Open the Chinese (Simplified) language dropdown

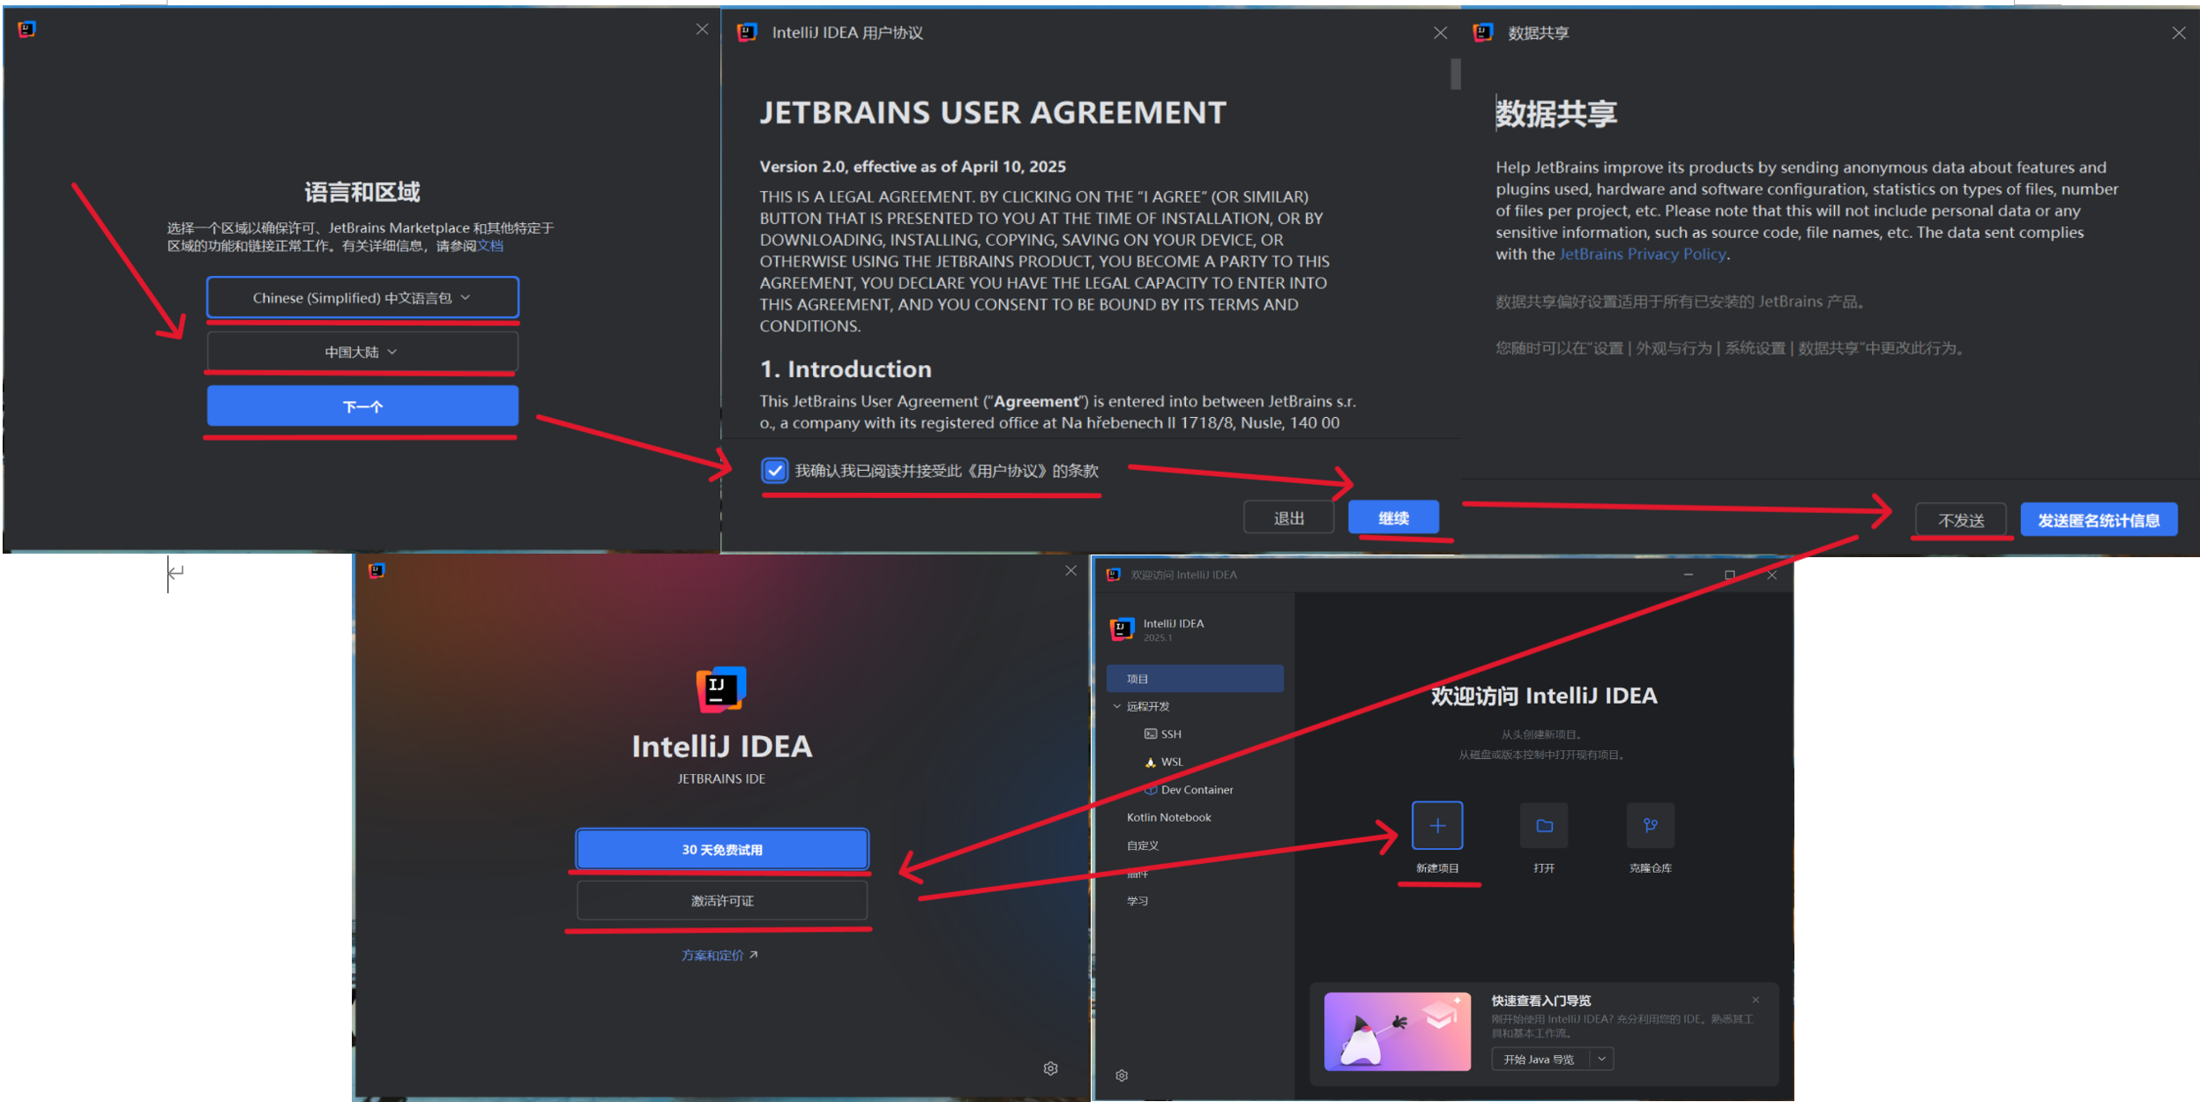point(362,297)
